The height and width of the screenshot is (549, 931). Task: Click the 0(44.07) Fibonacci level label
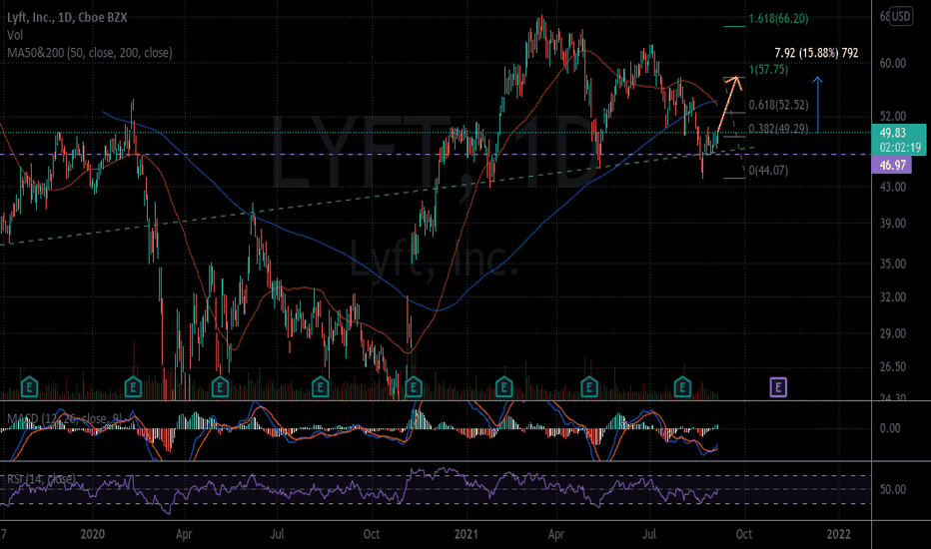(x=768, y=171)
